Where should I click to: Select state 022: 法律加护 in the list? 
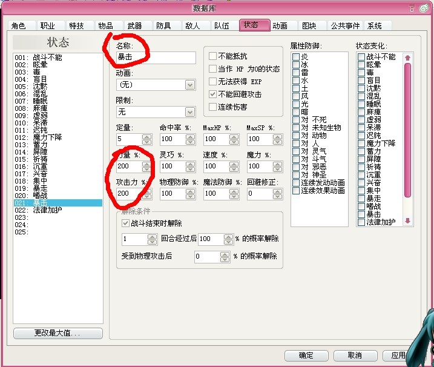[x=58, y=210]
